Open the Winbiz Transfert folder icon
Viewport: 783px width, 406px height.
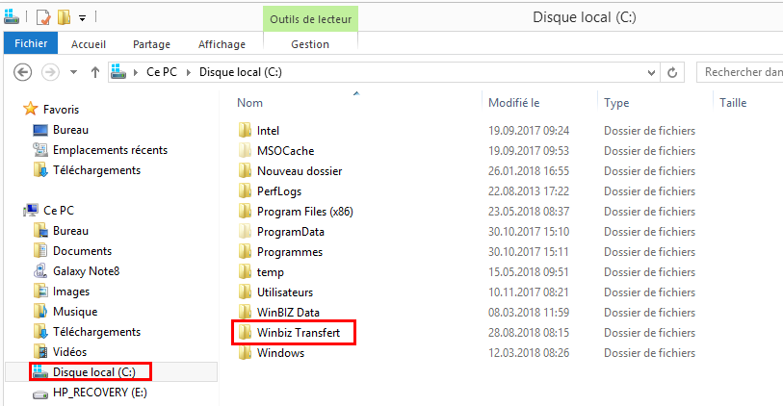click(x=244, y=333)
